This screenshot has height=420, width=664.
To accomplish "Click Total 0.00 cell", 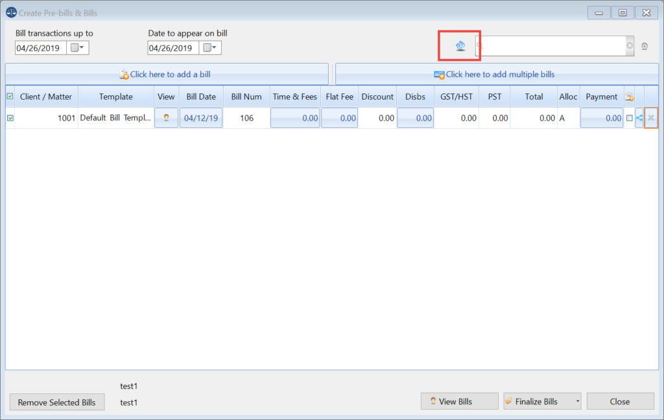I will click(x=534, y=118).
